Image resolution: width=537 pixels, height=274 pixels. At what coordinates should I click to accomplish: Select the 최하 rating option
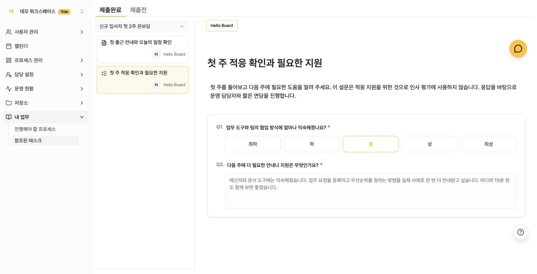tap(253, 144)
